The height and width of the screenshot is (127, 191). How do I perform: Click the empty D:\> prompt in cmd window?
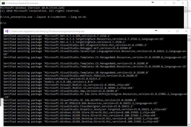coord(3,23)
